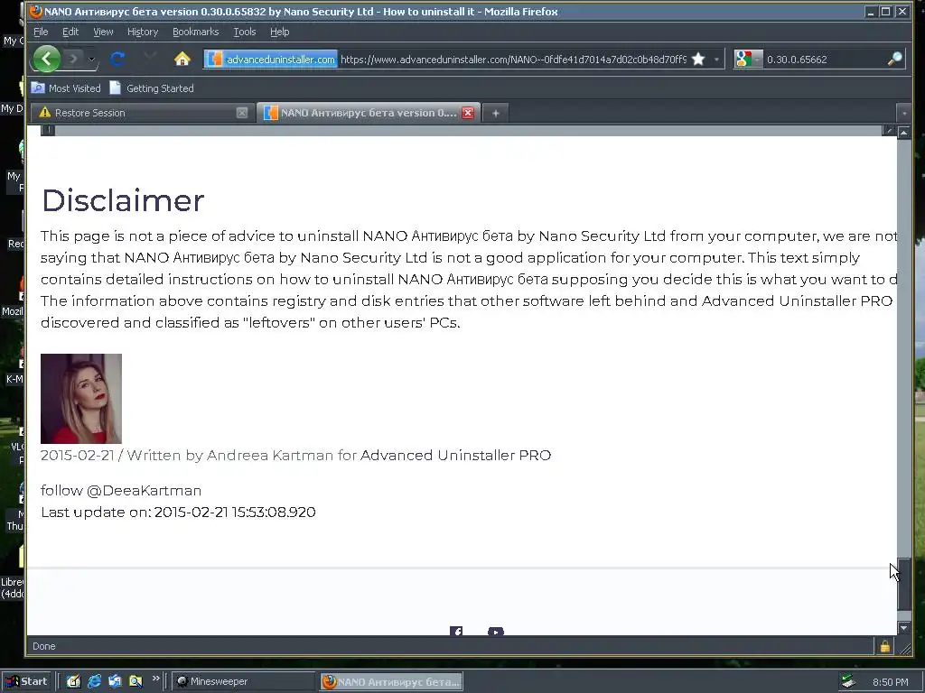Open the History menu
The width and height of the screenshot is (925, 693).
pyautogui.click(x=143, y=32)
